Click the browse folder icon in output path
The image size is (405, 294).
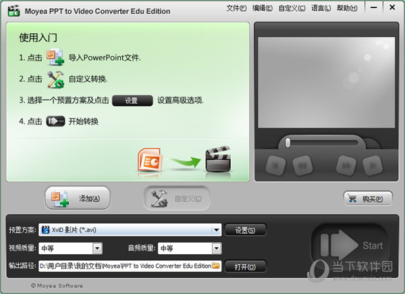coord(216,266)
